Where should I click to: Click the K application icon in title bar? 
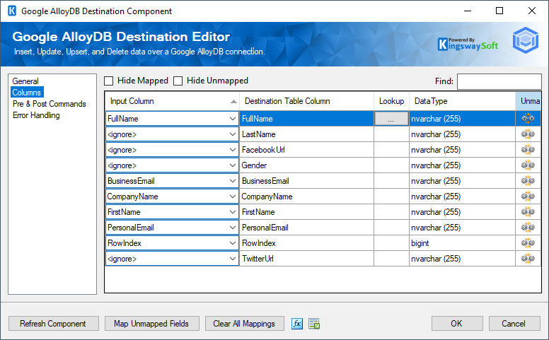tap(12, 11)
